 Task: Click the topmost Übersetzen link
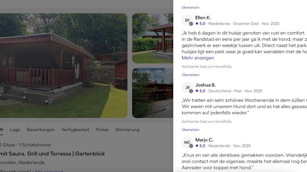click(x=191, y=8)
